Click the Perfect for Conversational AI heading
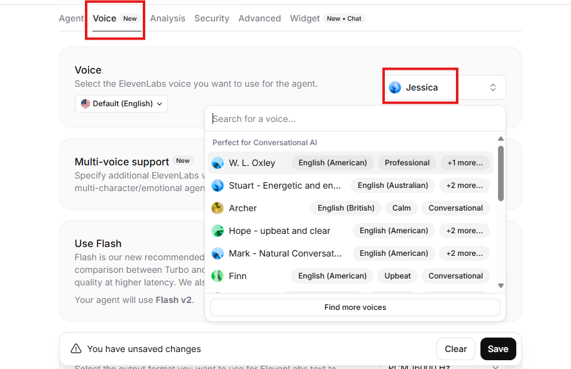Screen dimensions: 571x369 point(265,143)
